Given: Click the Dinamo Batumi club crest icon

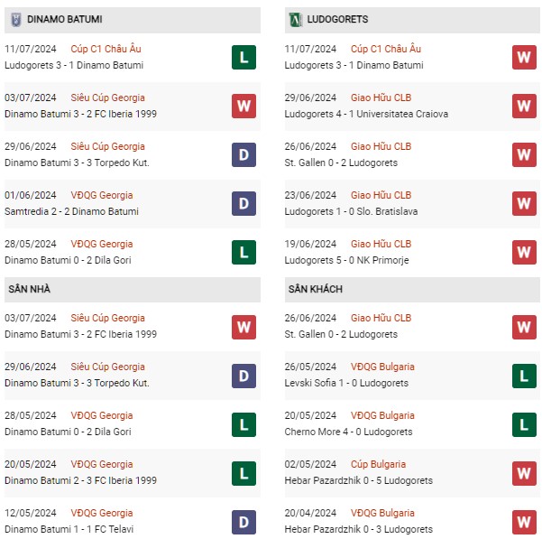Looking at the screenshot, I should click(x=16, y=19).
